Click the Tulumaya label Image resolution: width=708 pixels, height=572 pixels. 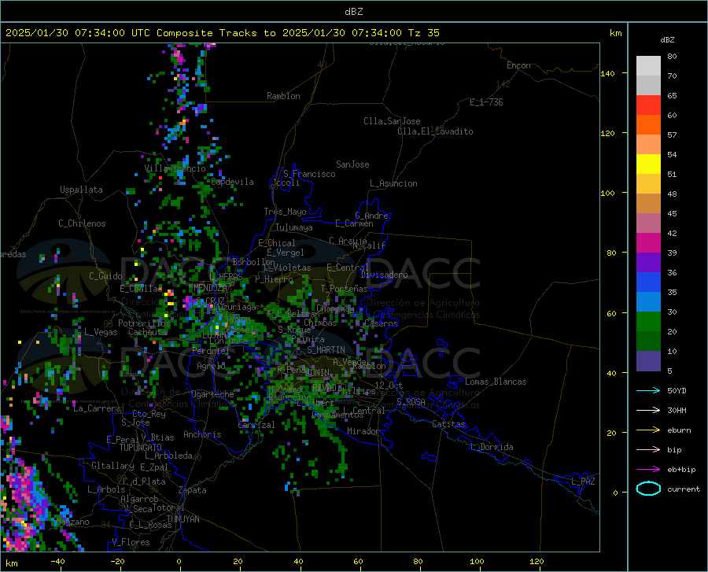coord(293,227)
